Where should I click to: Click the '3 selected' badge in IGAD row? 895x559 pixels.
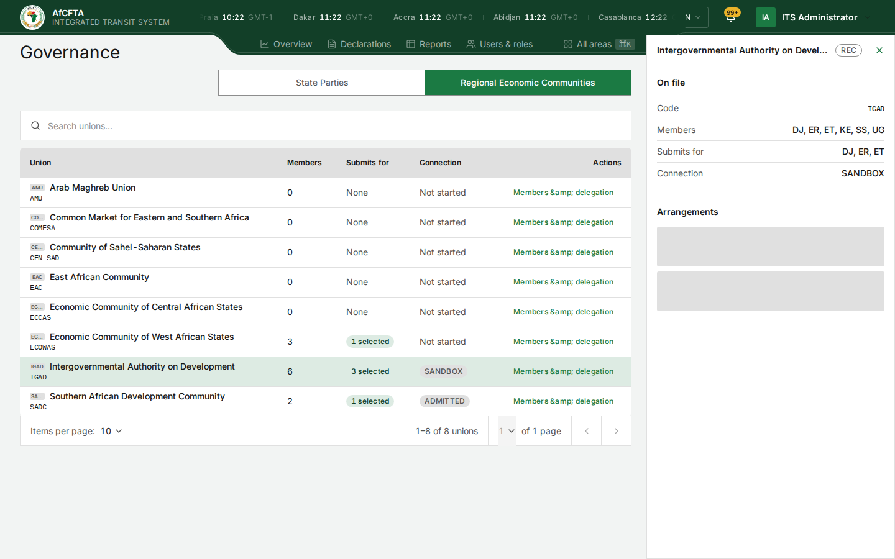coord(370,371)
